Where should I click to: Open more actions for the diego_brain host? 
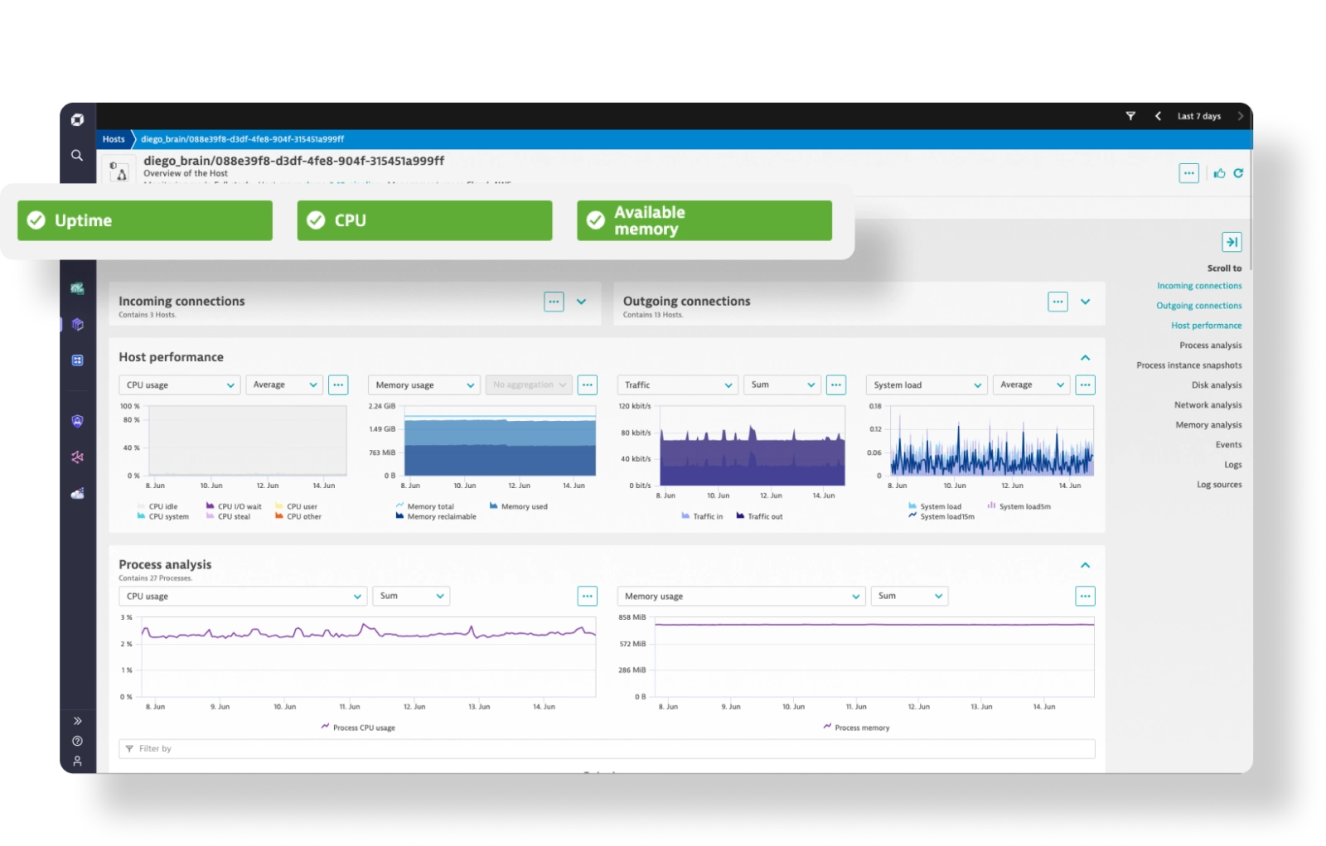tap(1188, 172)
